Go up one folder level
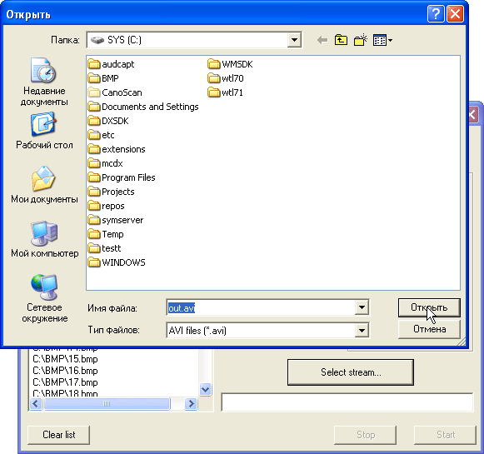The image size is (484, 454). (341, 40)
